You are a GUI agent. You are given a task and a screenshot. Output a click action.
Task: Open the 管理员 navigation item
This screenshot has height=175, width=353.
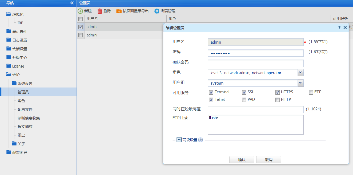pyautogui.click(x=23, y=92)
